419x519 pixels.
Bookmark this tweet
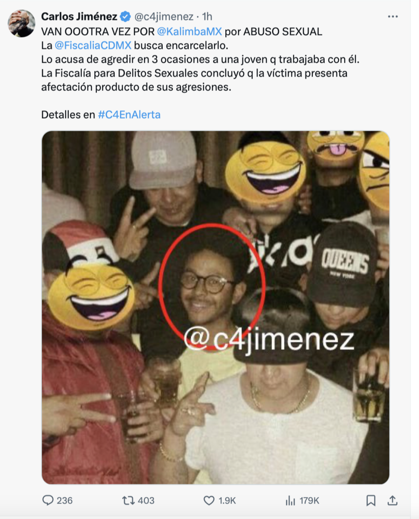pos(371,500)
